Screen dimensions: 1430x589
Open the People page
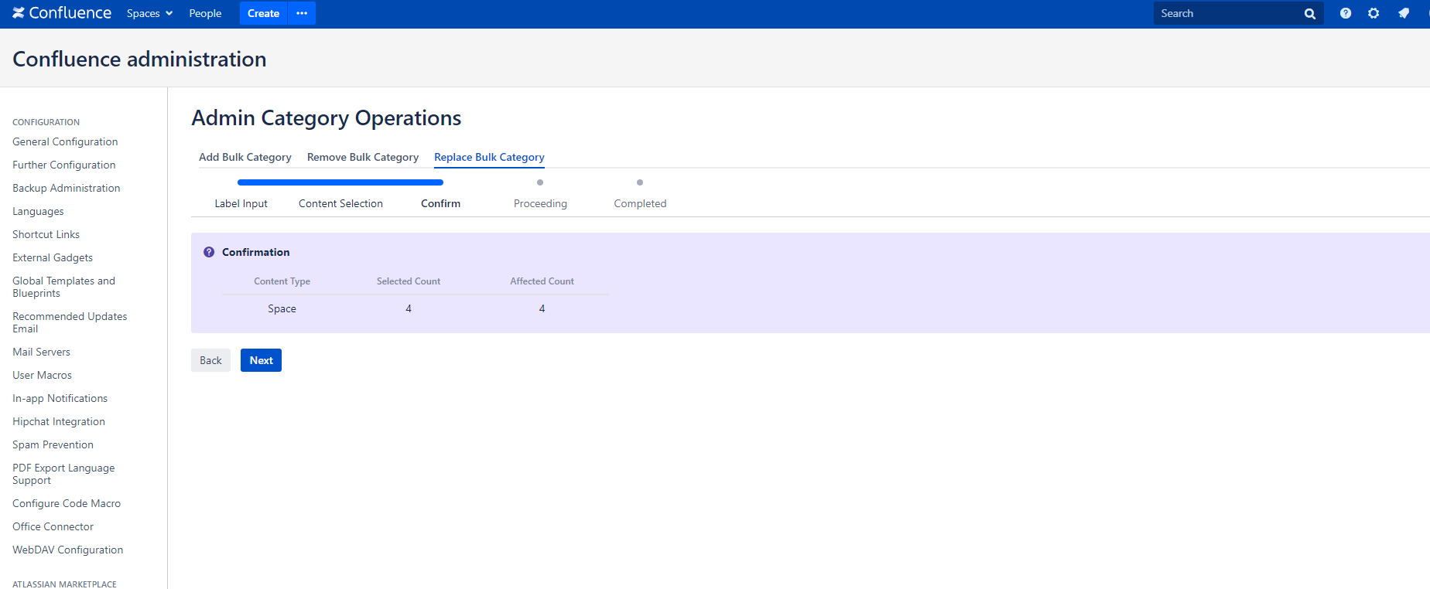pos(205,13)
